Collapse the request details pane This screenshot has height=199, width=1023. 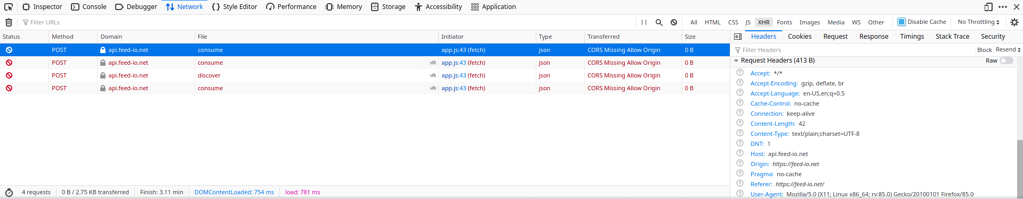click(x=738, y=37)
